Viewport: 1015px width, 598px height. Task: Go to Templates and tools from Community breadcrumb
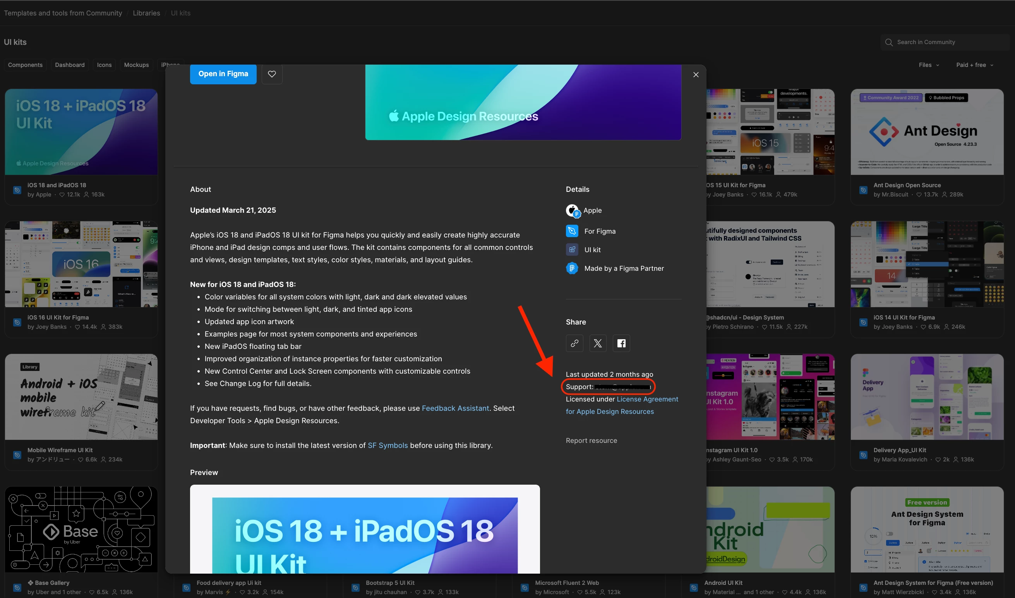click(63, 13)
